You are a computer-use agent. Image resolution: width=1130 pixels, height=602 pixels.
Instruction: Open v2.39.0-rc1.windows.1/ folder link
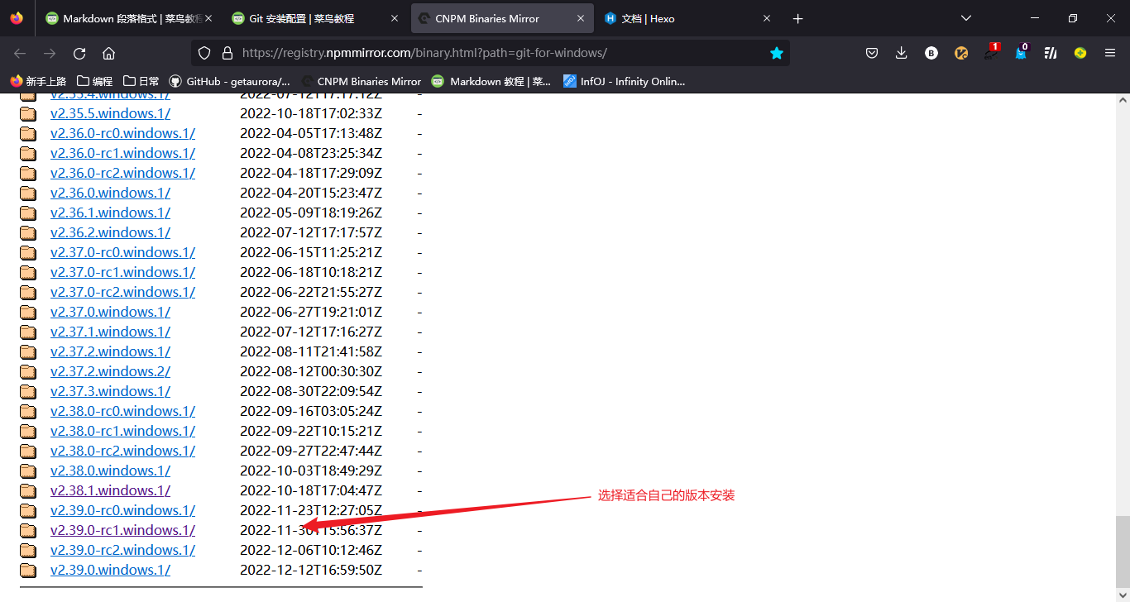click(122, 530)
